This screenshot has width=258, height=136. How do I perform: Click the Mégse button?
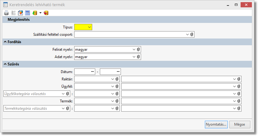240,124
